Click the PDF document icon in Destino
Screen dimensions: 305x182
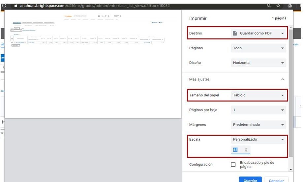(x=235, y=33)
